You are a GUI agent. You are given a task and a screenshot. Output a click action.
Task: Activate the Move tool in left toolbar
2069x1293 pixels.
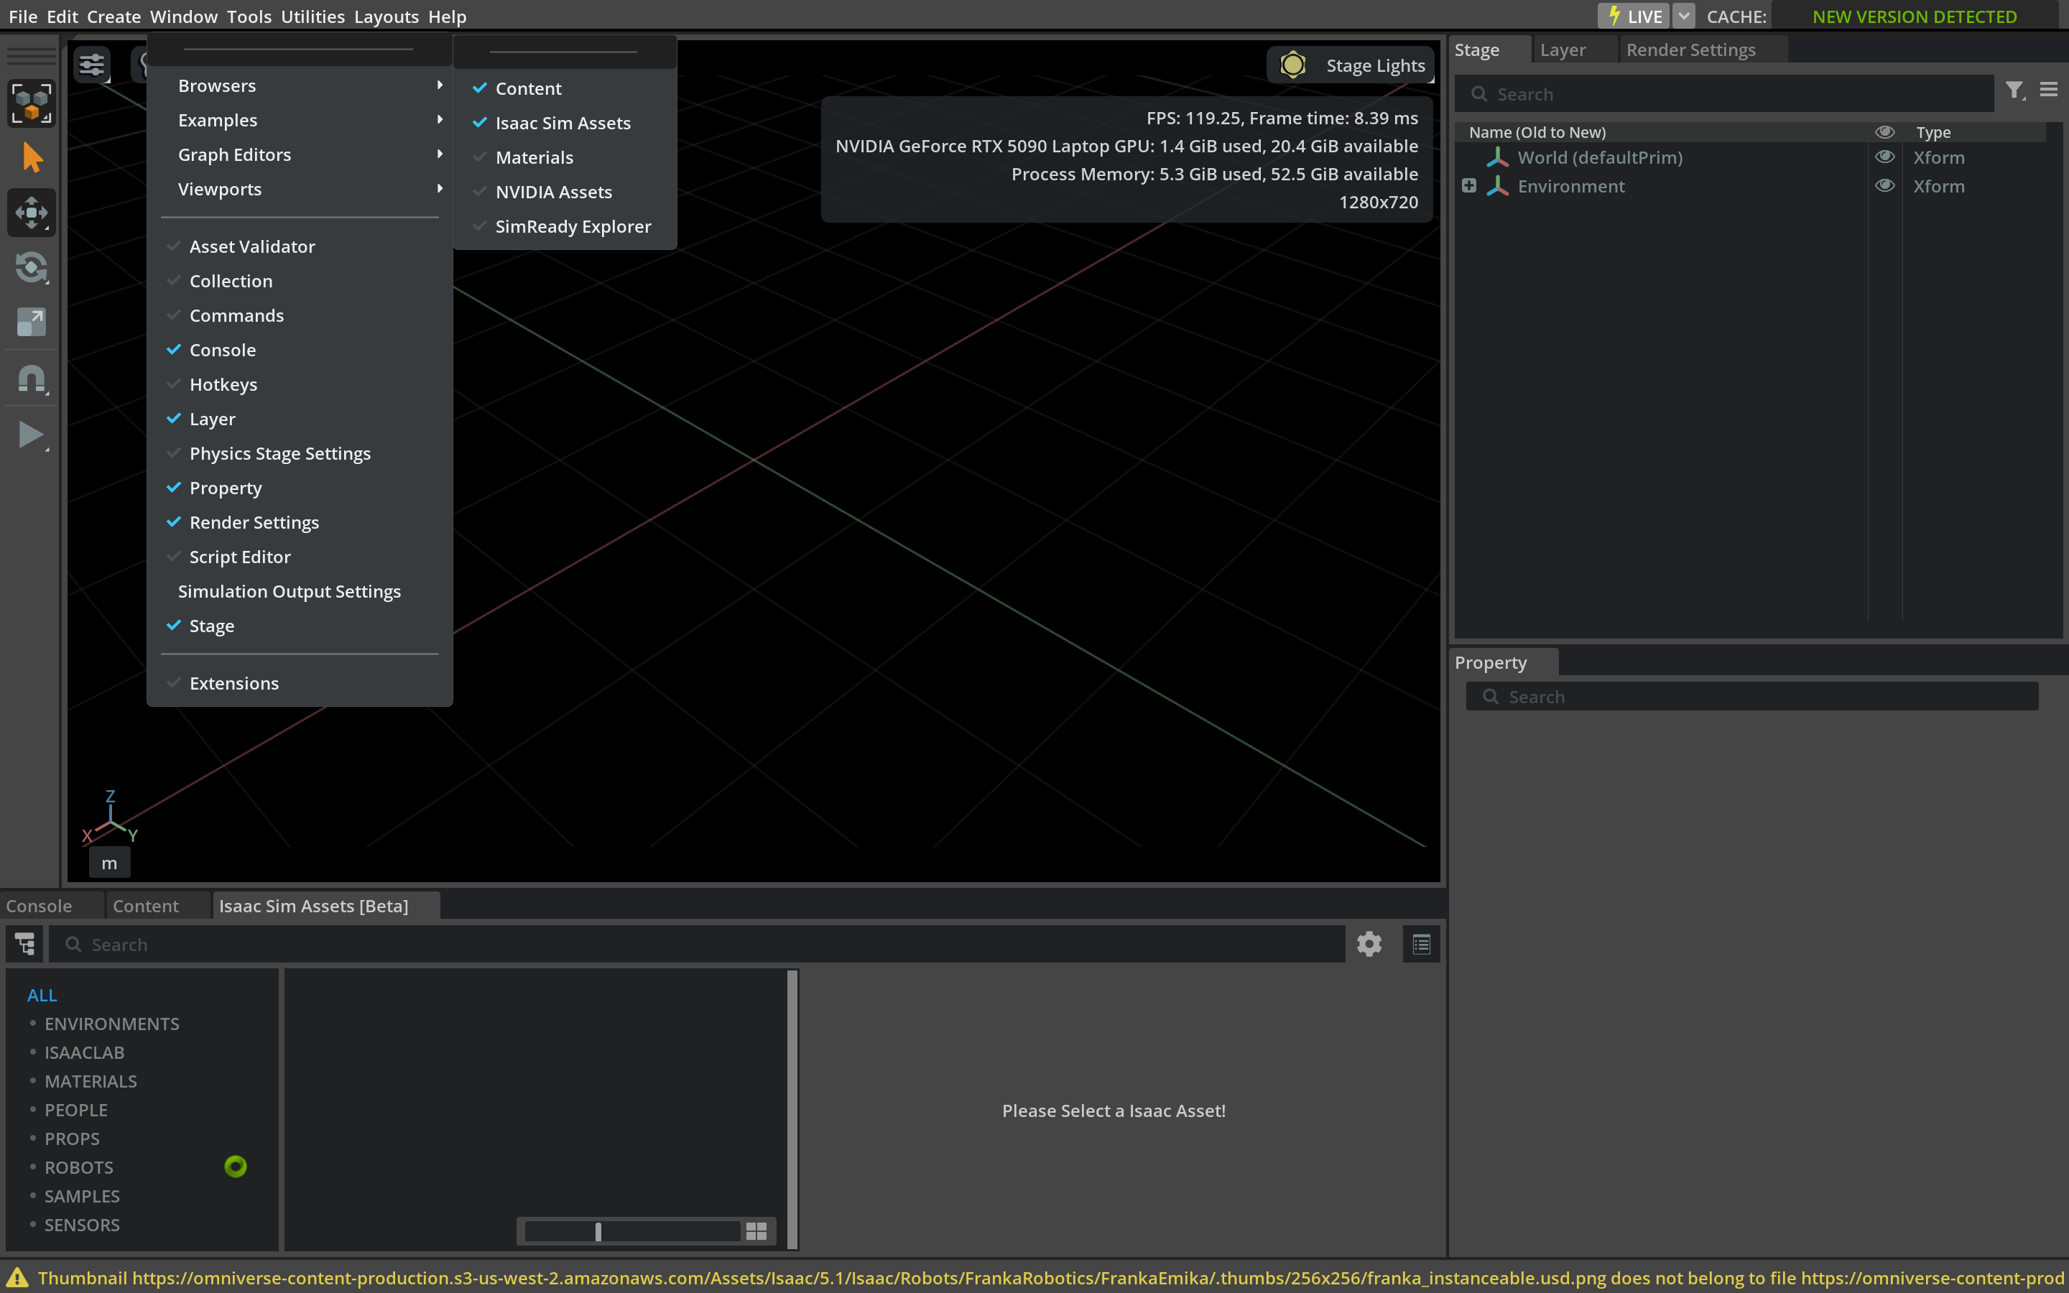pyautogui.click(x=32, y=213)
